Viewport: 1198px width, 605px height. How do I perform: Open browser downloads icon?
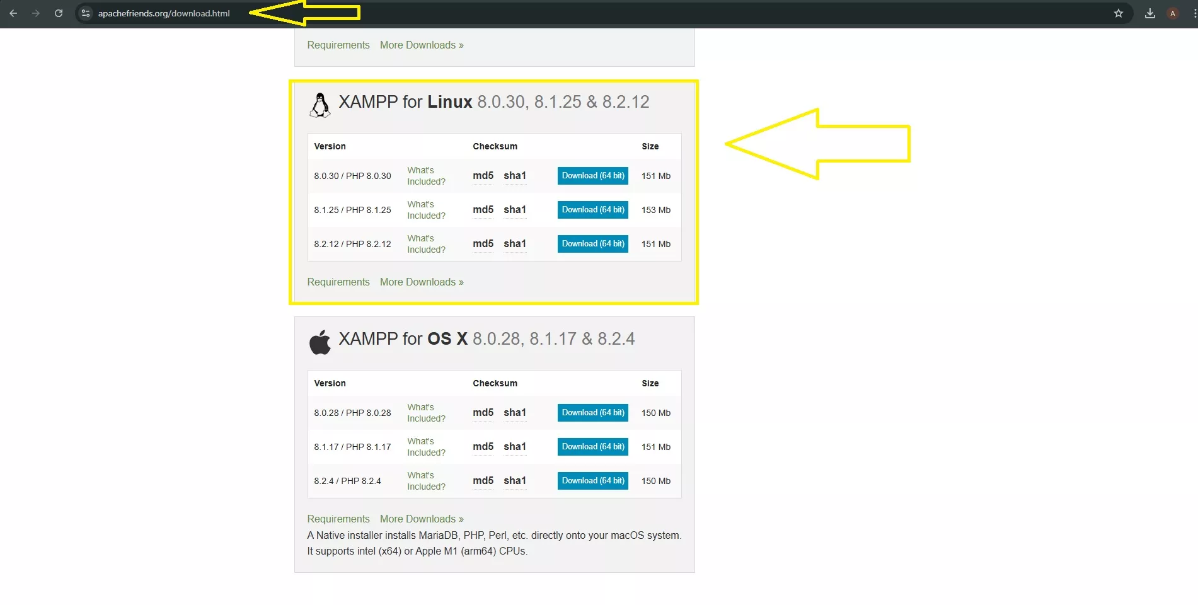(x=1150, y=13)
